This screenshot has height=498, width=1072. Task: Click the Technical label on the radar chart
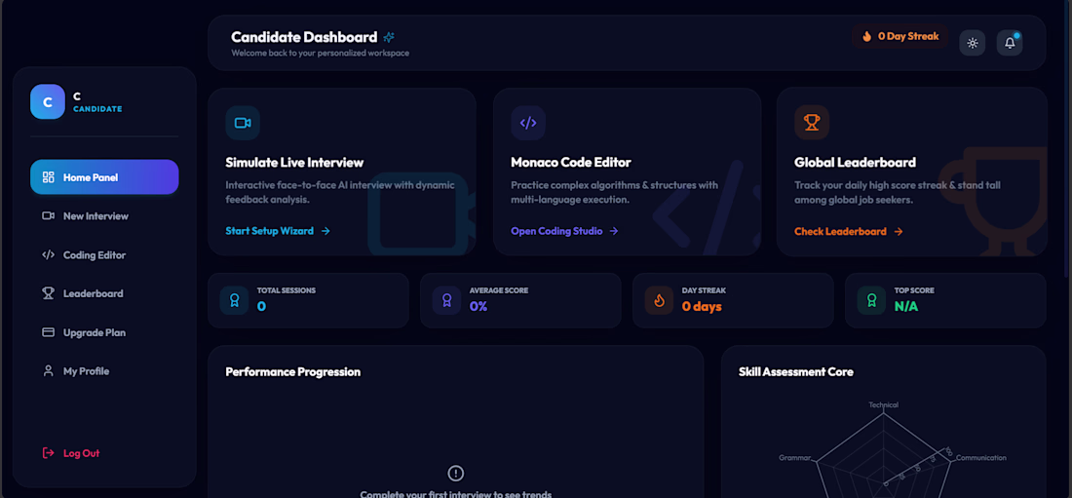tap(883, 404)
